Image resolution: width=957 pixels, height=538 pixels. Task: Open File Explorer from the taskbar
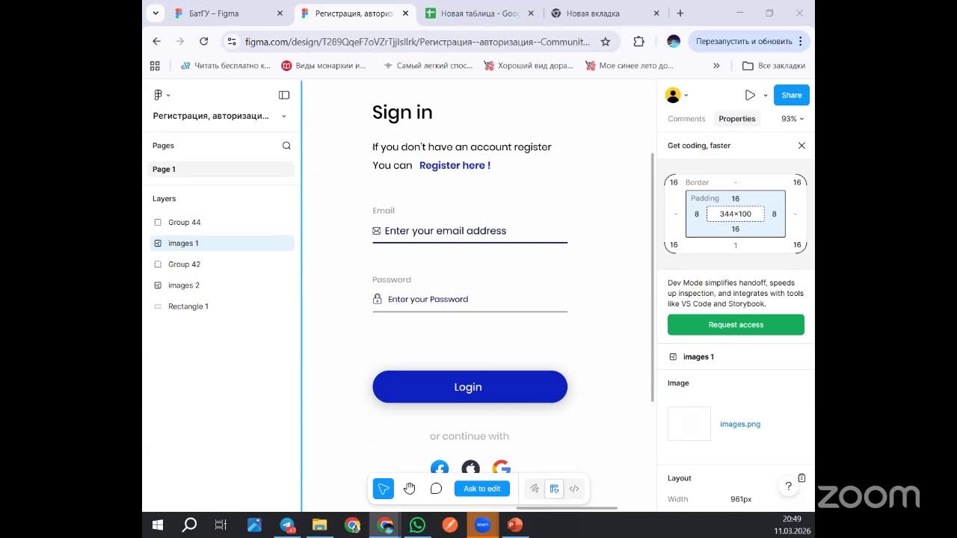(319, 525)
